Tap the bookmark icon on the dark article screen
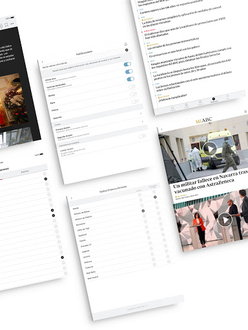Screen dimensions: 248x330 (x=6, y=25)
